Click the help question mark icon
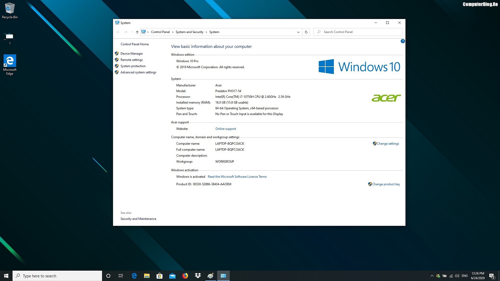 [403, 41]
